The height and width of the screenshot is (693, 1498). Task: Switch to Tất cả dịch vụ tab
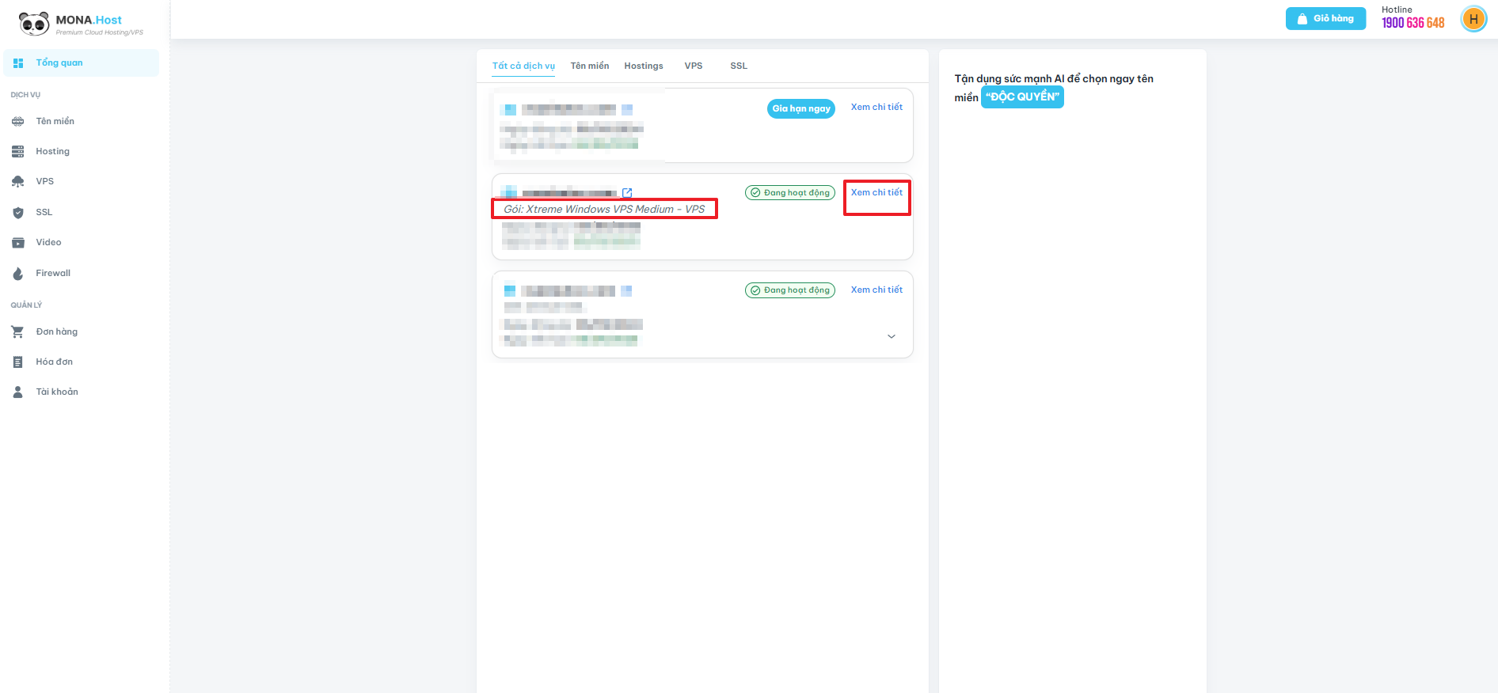pos(523,66)
